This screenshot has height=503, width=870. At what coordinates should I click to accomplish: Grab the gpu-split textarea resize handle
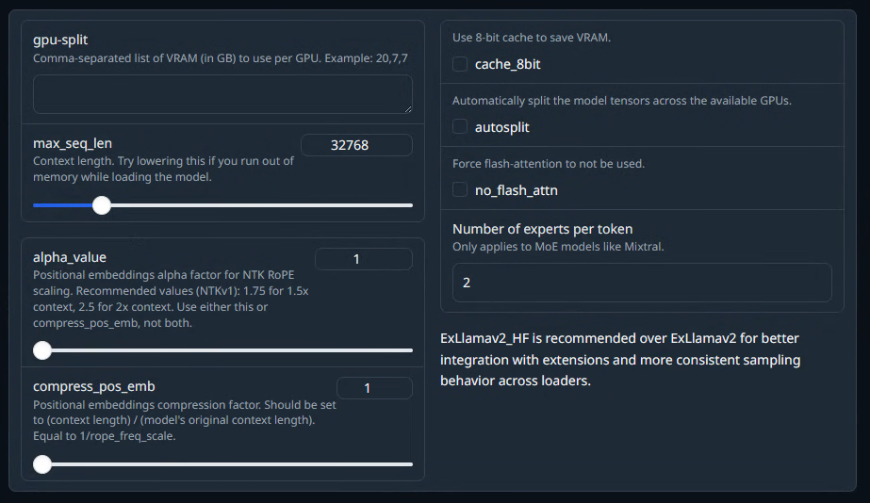coord(408,109)
